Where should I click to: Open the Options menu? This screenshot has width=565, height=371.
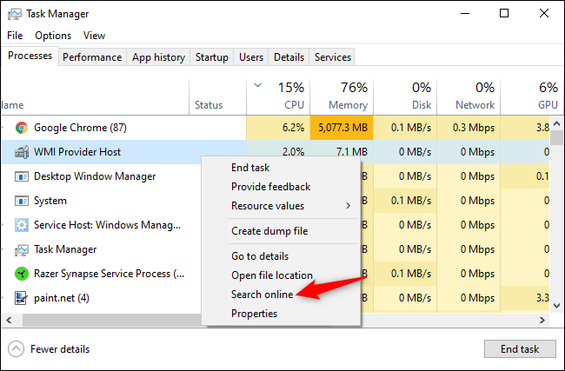point(53,36)
